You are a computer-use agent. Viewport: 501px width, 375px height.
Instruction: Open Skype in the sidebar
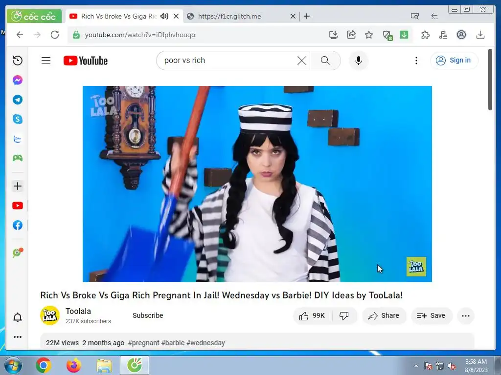tap(18, 119)
